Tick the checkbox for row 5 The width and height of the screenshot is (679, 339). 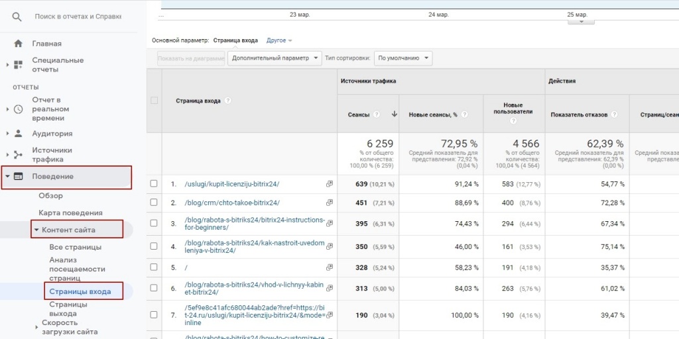coord(154,267)
